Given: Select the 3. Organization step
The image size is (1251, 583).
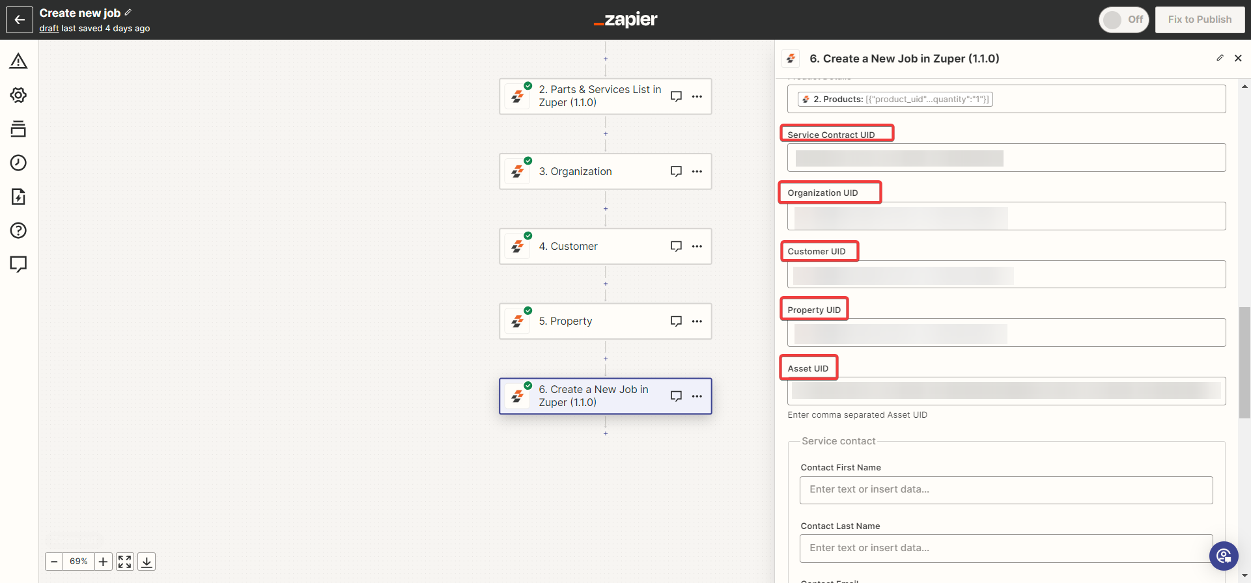Looking at the screenshot, I should pos(606,171).
